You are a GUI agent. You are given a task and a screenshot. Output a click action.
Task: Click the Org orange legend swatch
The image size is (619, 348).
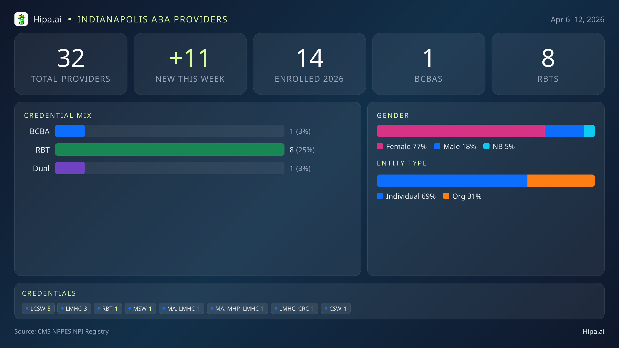(x=446, y=196)
